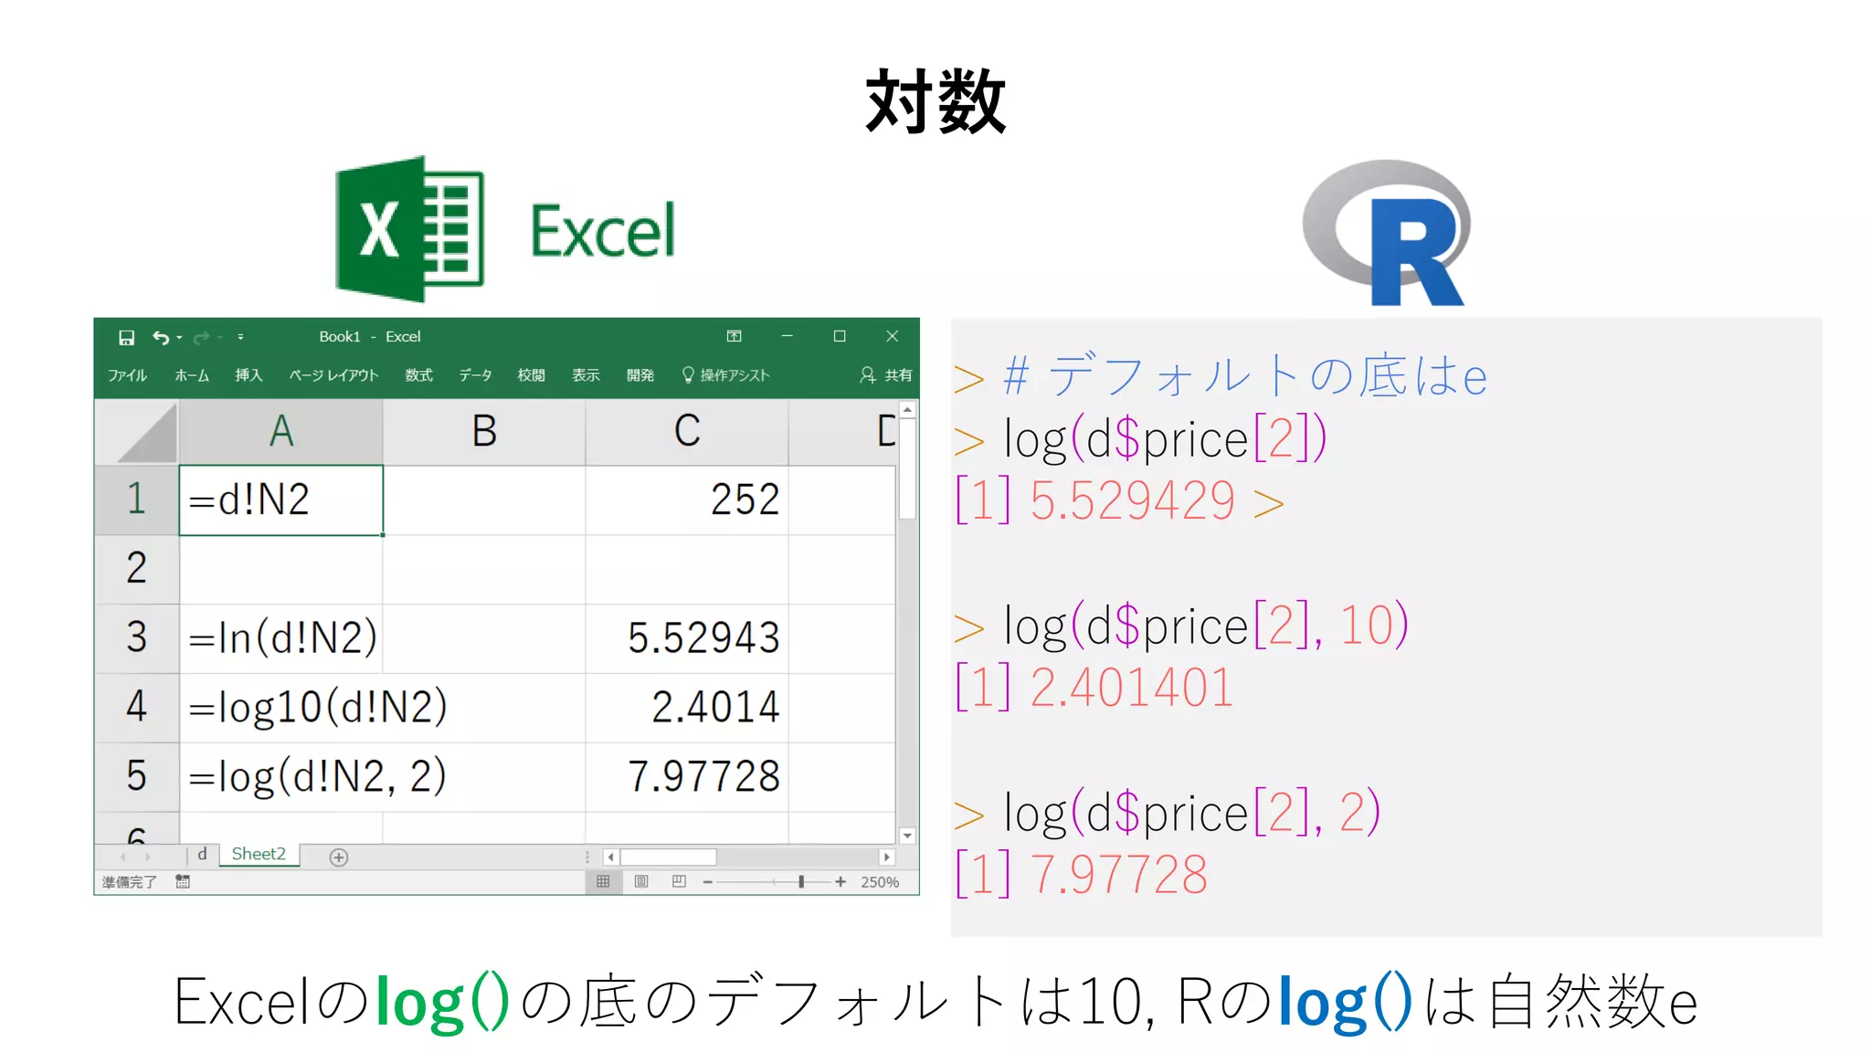1871x1052 pixels.
Task: Select the Sheet2 tab
Action: (259, 854)
